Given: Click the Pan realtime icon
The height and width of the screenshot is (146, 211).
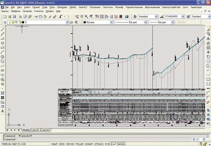Looking at the screenshot, I should pos(77,17).
